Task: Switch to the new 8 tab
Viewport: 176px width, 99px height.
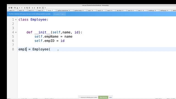Action: (x=99, y=10)
